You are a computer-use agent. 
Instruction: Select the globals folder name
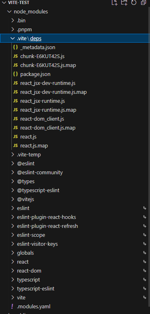pos(26,253)
